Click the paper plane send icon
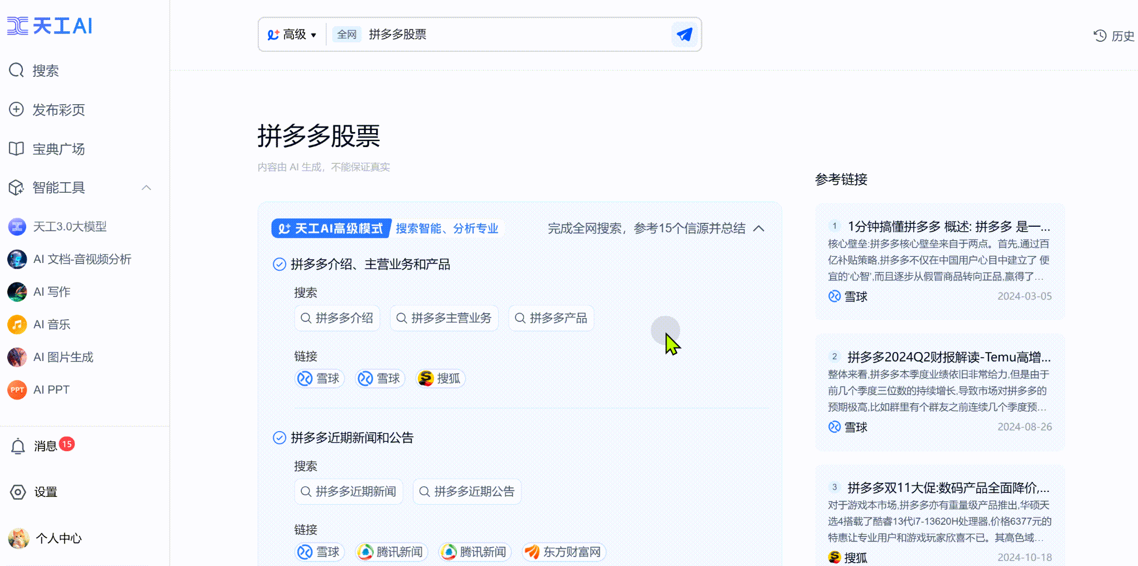 pos(684,34)
